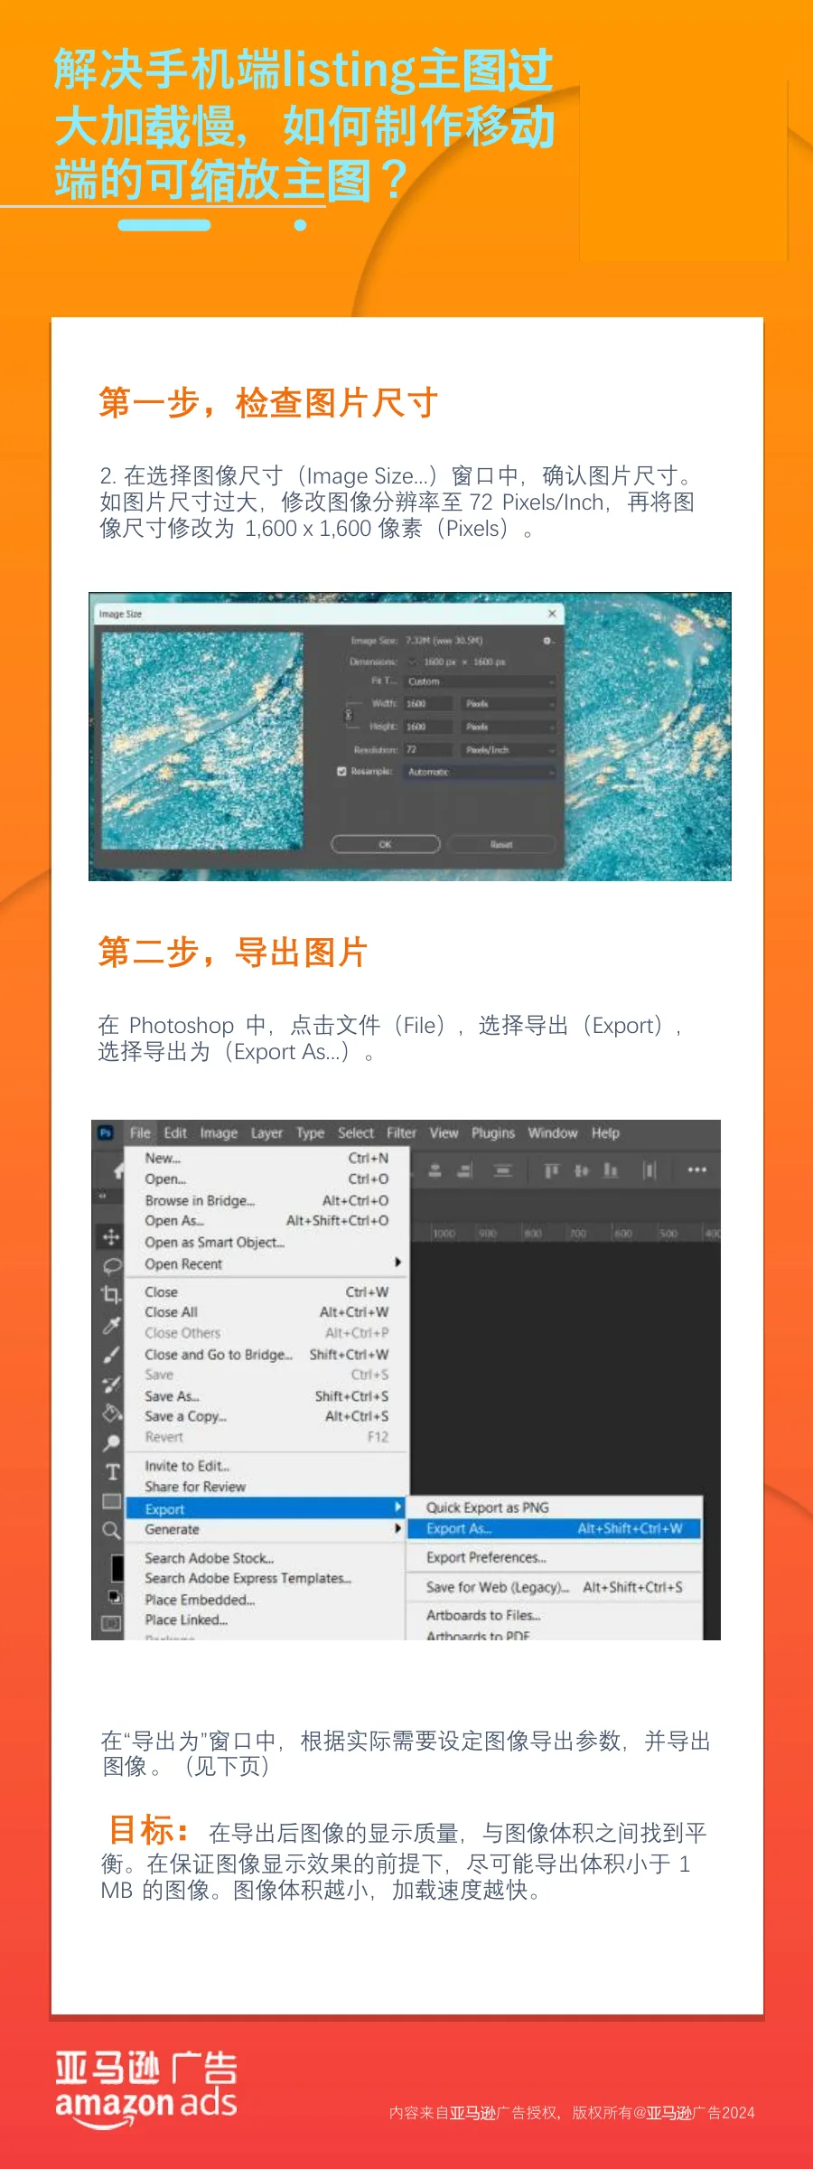The width and height of the screenshot is (813, 2169).
Task: Open the Type menu
Action: click(x=310, y=1133)
